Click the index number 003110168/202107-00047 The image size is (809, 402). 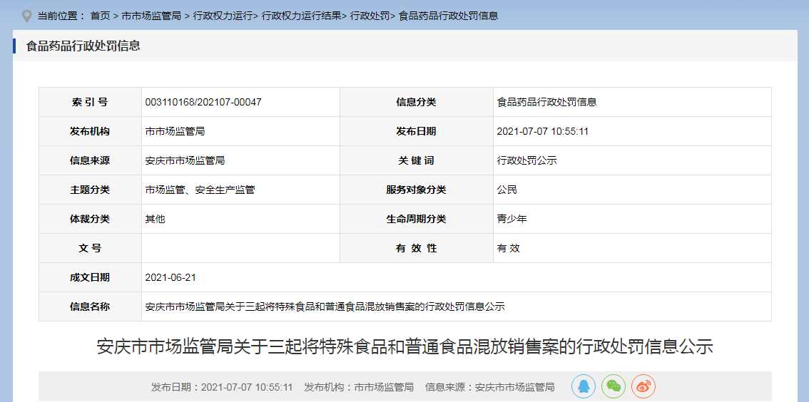click(x=203, y=102)
